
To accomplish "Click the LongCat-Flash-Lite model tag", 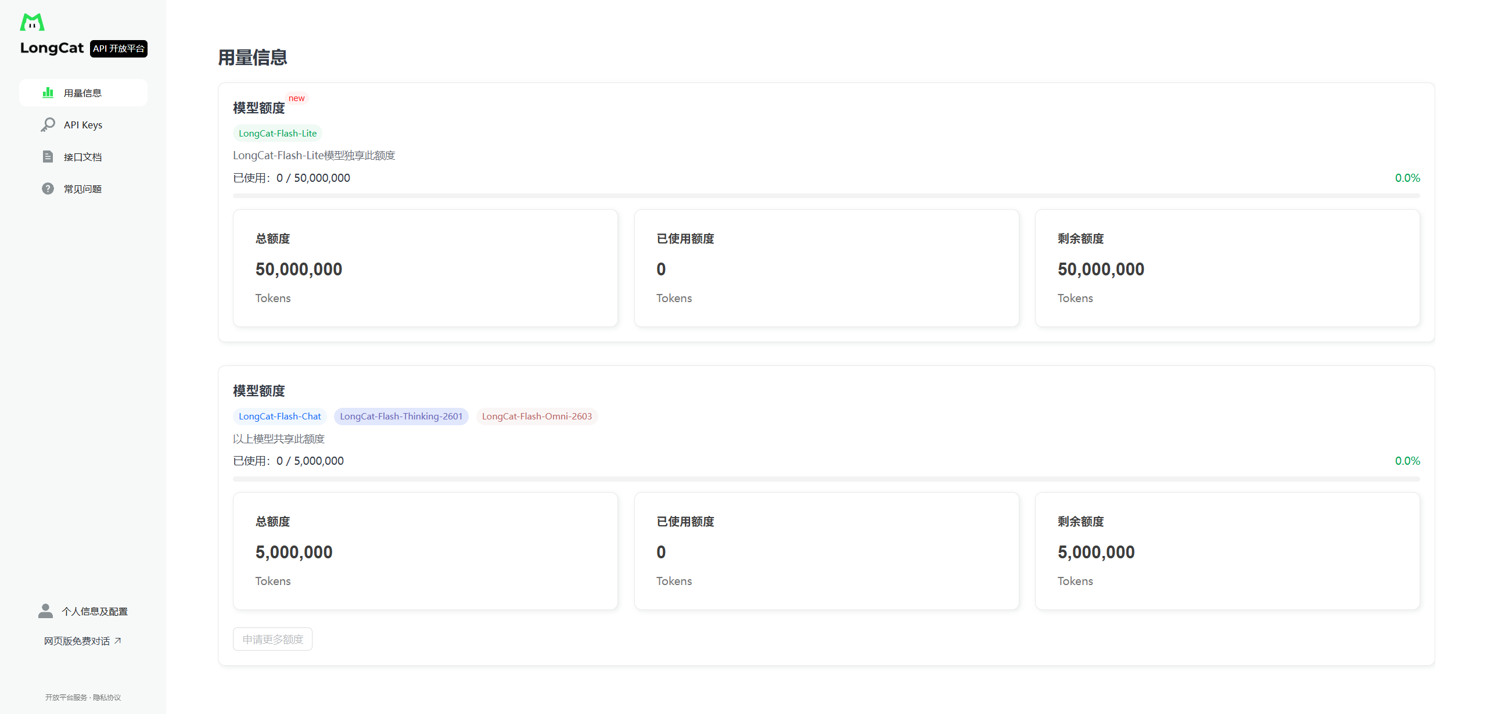I will pyautogui.click(x=278, y=133).
